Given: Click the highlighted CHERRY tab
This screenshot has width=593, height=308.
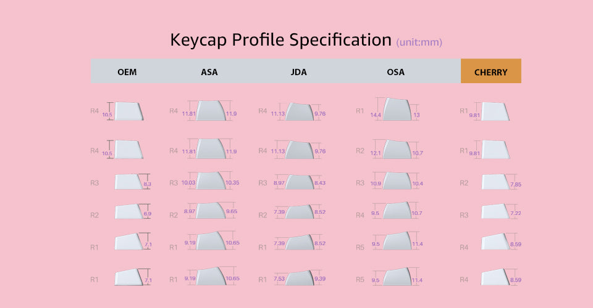Looking at the screenshot, I should (x=491, y=72).
